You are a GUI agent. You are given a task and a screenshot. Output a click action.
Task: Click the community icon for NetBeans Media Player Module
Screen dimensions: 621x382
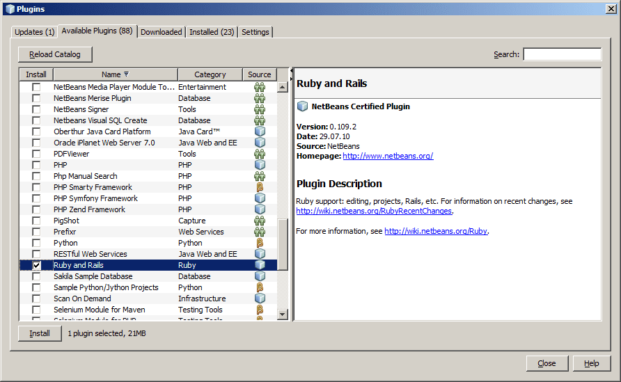tap(260, 87)
